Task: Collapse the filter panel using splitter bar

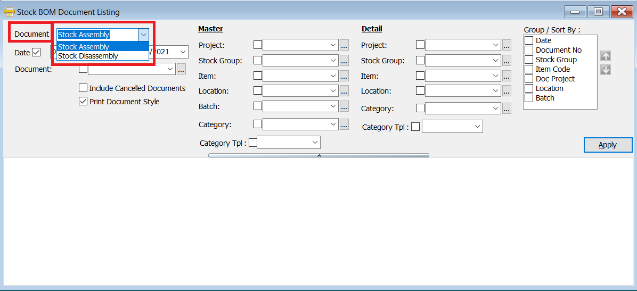Action: (x=318, y=155)
